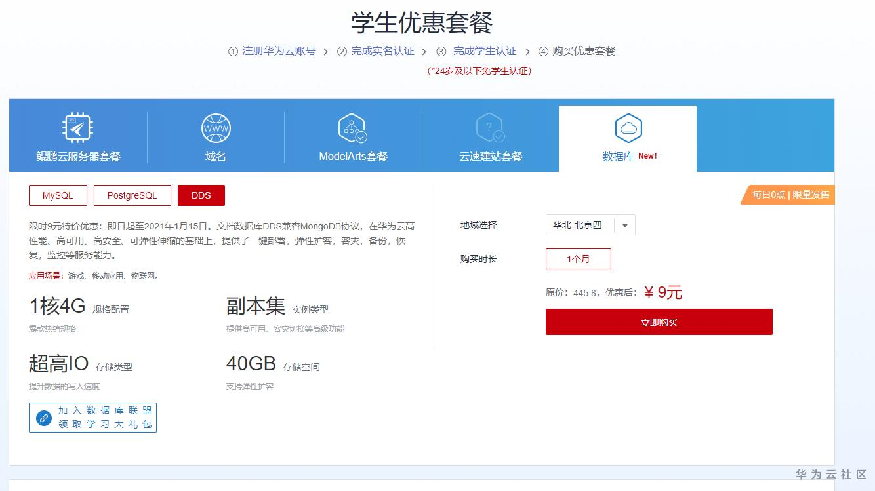Click the 超高IO storage type text
The height and width of the screenshot is (491, 875).
(59, 363)
